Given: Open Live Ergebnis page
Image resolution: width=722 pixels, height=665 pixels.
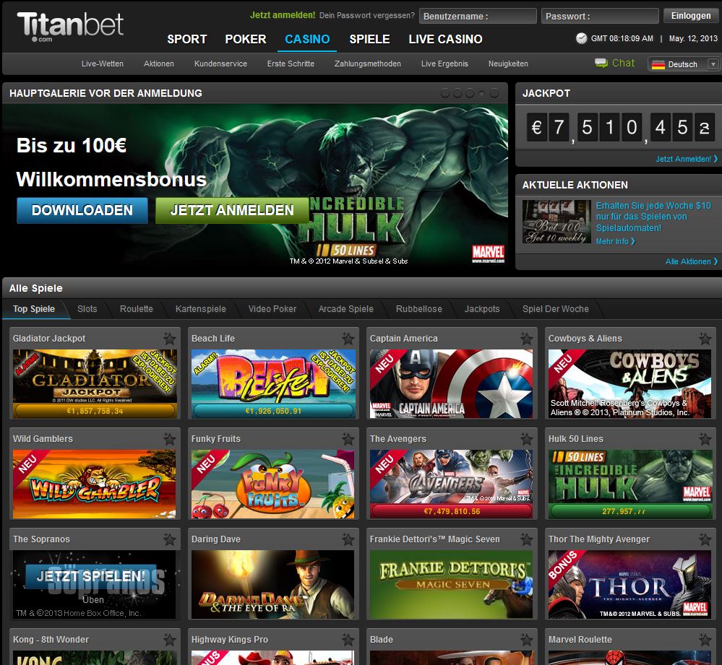Looking at the screenshot, I should (444, 64).
